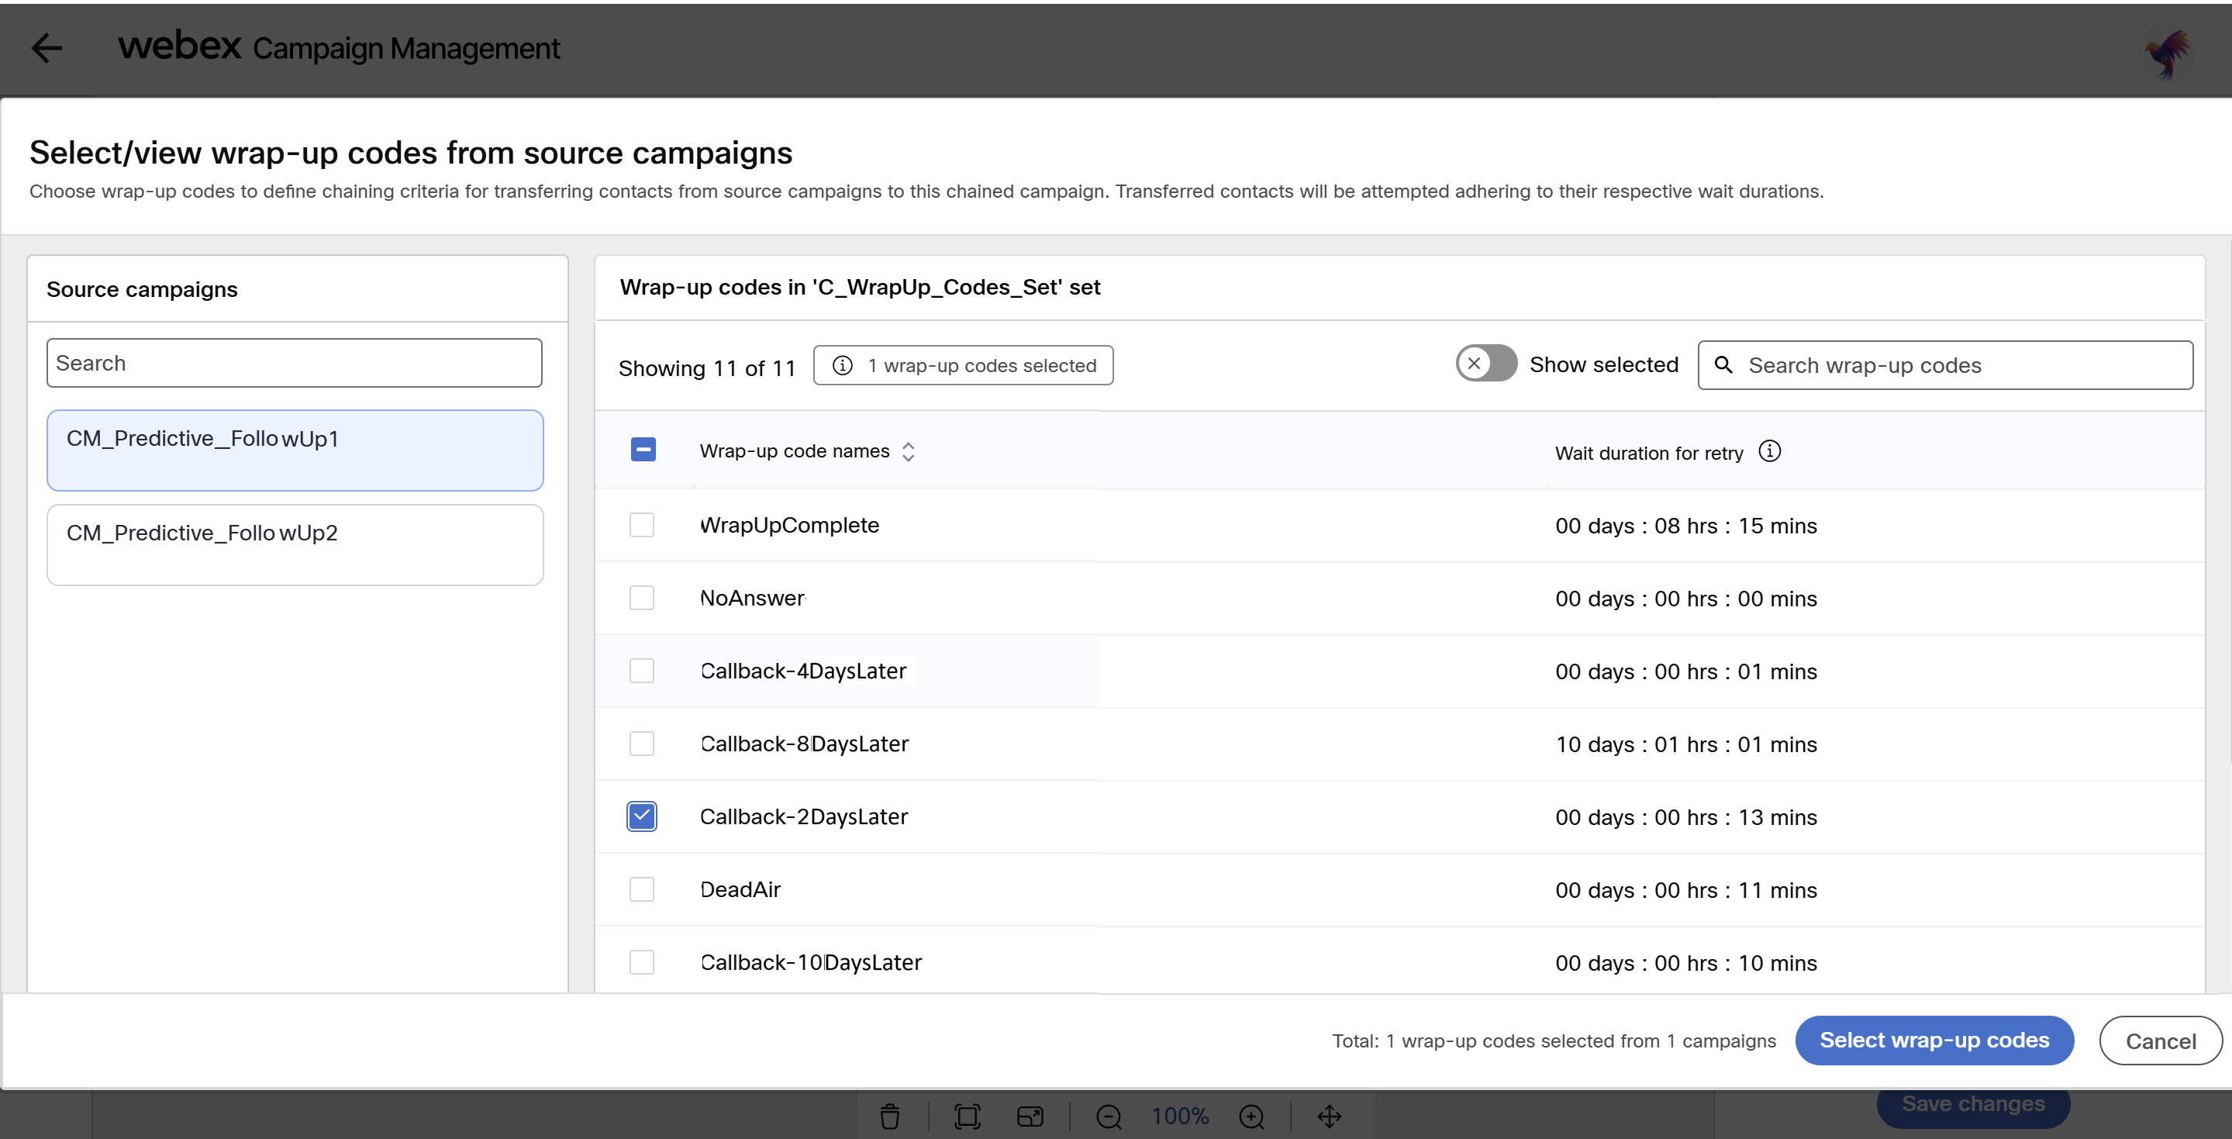The width and height of the screenshot is (2232, 1139).
Task: Open the user avatar profile menu
Action: click(x=2168, y=53)
